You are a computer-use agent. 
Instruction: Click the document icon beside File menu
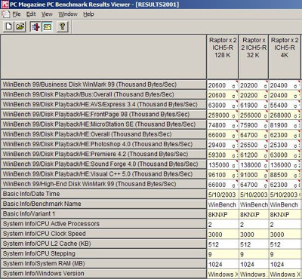pyautogui.click(x=5, y=14)
